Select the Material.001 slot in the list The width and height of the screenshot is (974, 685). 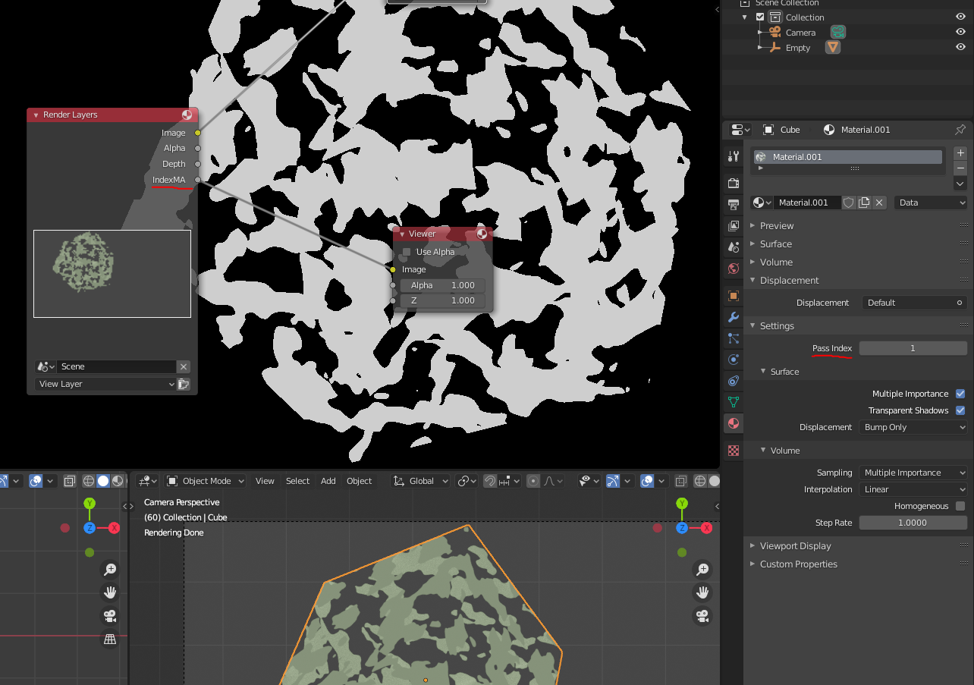[x=847, y=157]
